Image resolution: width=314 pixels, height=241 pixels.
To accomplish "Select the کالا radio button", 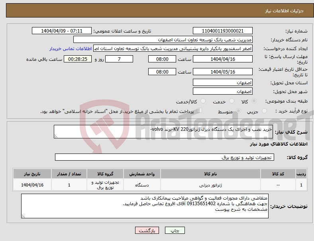I will pos(254,101).
